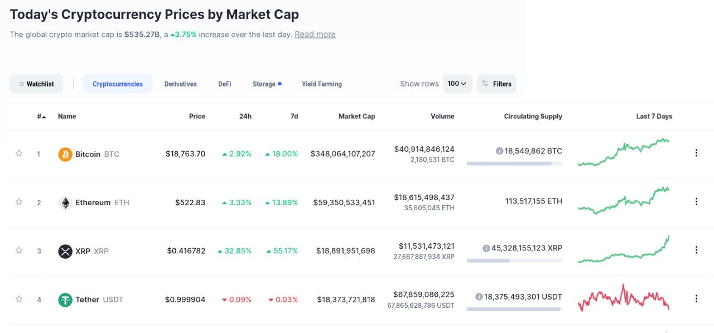Open Bitcoin row three-dot menu
Image resolution: width=714 pixels, height=333 pixels.
pyautogui.click(x=696, y=153)
